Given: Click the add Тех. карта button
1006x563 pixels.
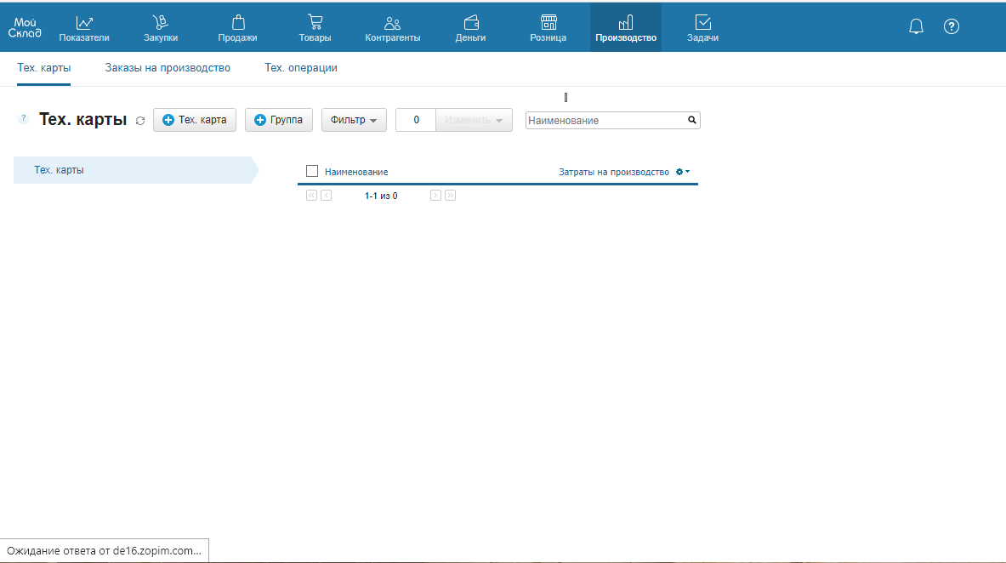Looking at the screenshot, I should (x=195, y=120).
